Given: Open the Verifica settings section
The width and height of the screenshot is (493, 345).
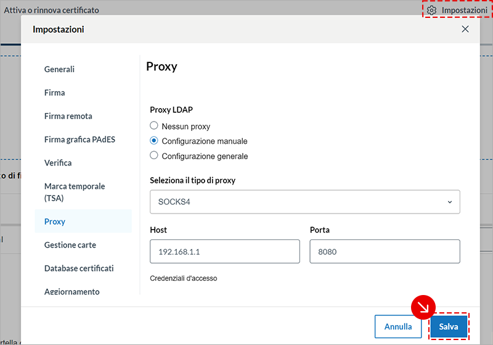Looking at the screenshot, I should (x=58, y=163).
